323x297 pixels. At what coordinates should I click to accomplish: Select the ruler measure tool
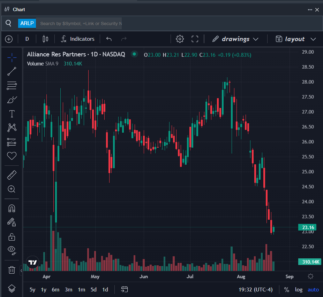(x=12, y=175)
